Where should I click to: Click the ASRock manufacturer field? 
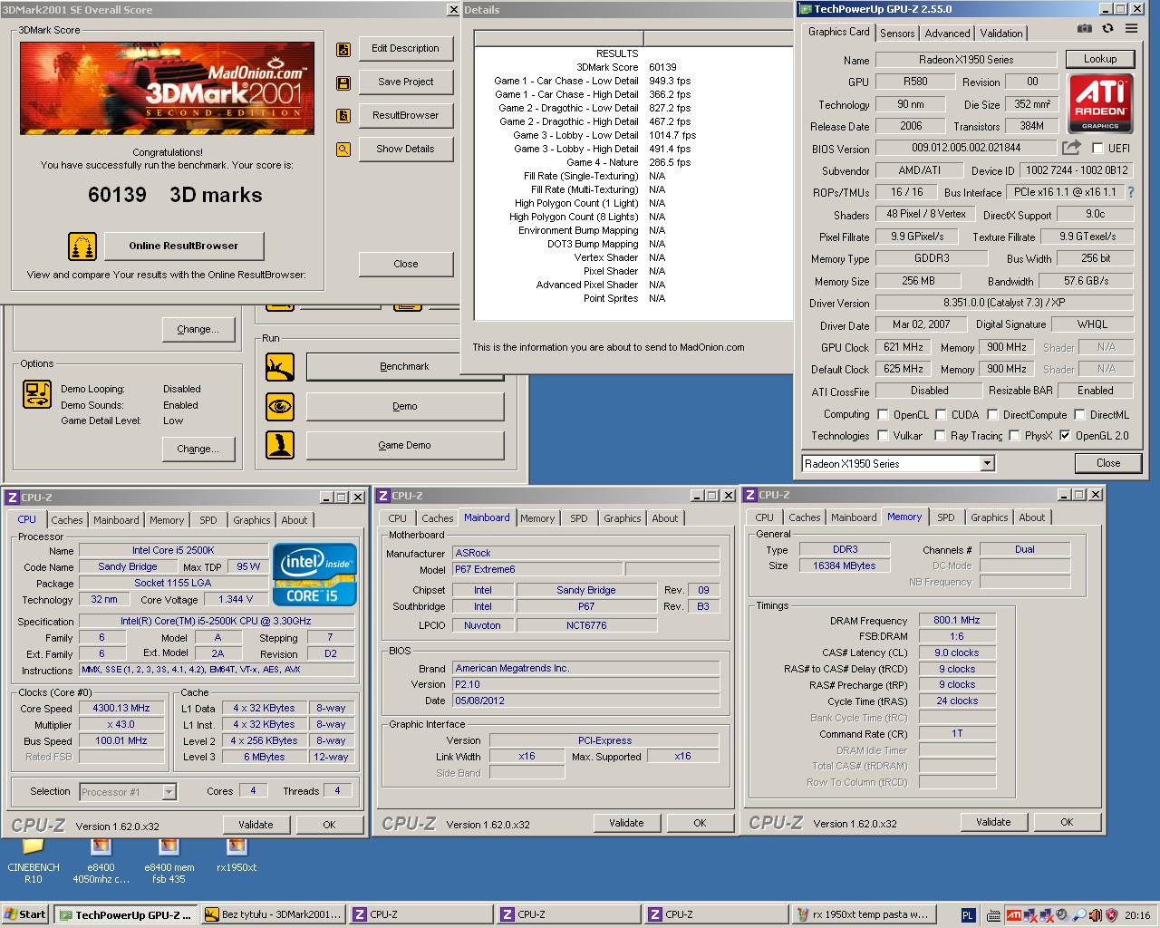[585, 553]
